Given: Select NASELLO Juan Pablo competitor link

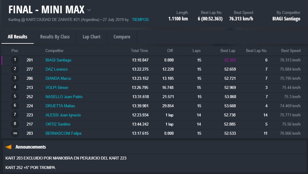Looking at the screenshot, I should click(x=64, y=97).
